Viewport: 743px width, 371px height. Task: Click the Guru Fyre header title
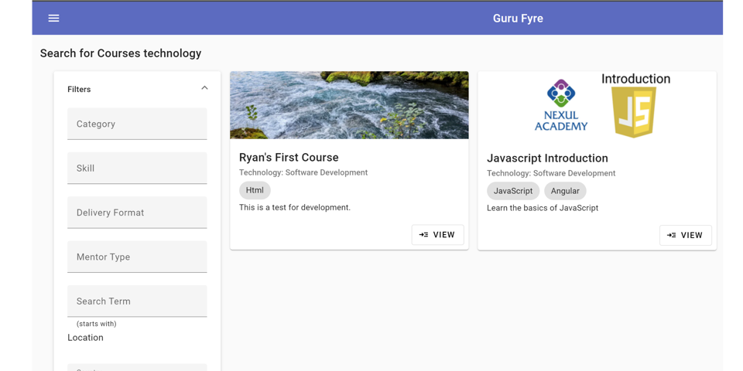click(x=518, y=18)
